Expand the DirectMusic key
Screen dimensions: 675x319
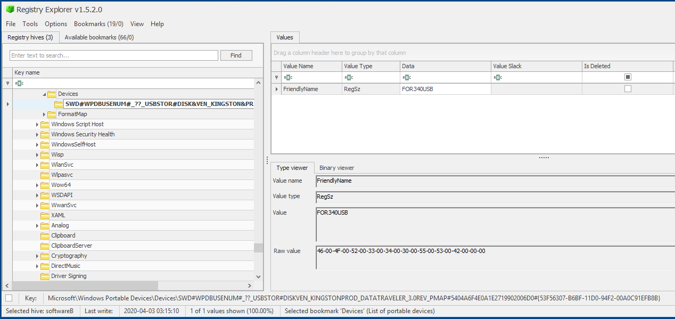click(37, 266)
